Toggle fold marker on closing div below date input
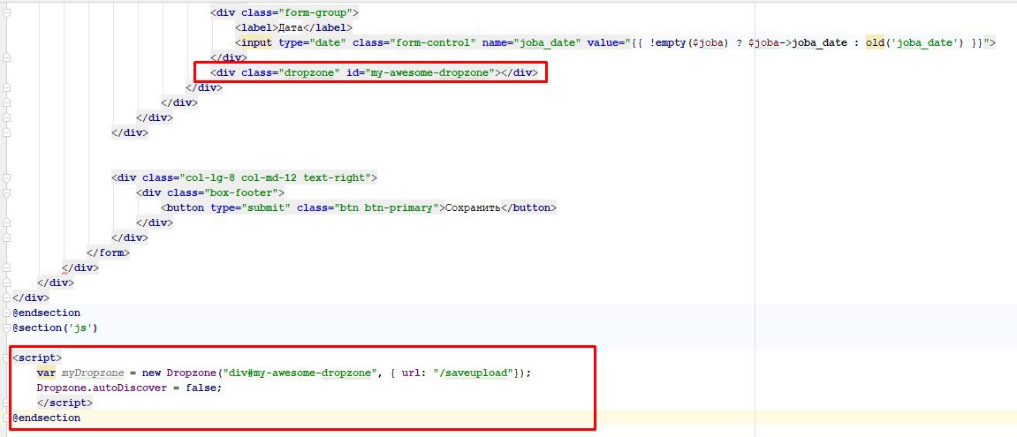The width and height of the screenshot is (1017, 437). click(x=6, y=57)
